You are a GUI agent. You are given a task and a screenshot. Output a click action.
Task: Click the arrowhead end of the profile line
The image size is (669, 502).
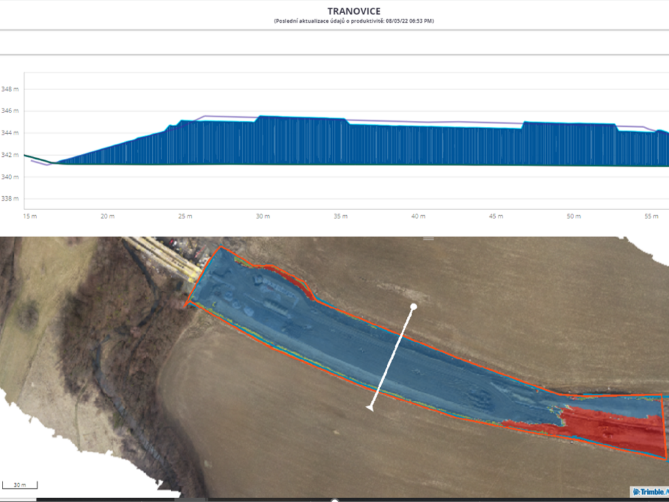click(370, 409)
